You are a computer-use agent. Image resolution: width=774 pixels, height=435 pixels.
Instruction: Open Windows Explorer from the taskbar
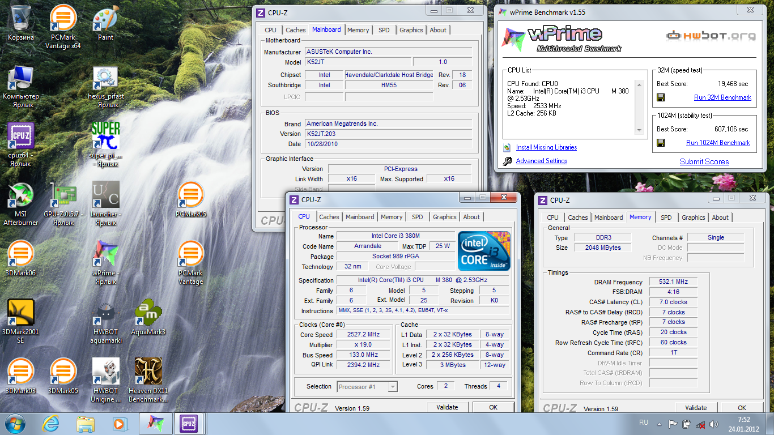click(x=86, y=424)
